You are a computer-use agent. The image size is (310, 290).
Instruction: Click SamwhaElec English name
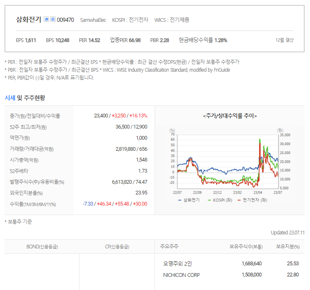[x=93, y=20]
